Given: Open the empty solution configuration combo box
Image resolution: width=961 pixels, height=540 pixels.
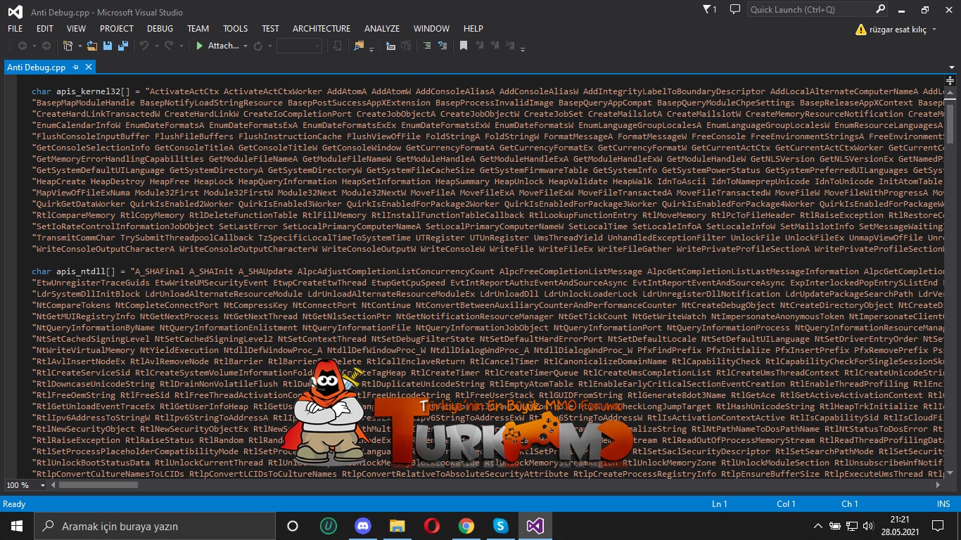Looking at the screenshot, I should pos(299,46).
